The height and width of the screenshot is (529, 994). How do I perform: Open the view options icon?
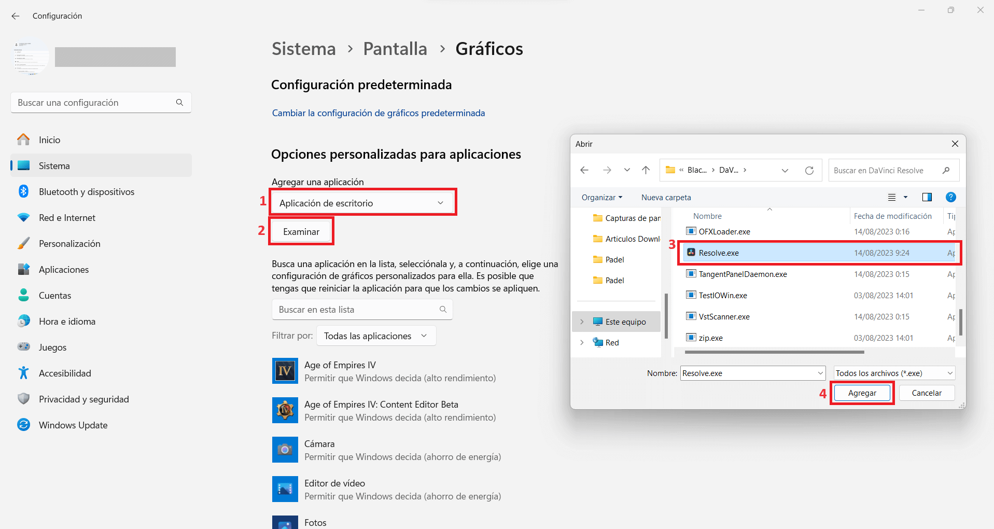(892, 197)
